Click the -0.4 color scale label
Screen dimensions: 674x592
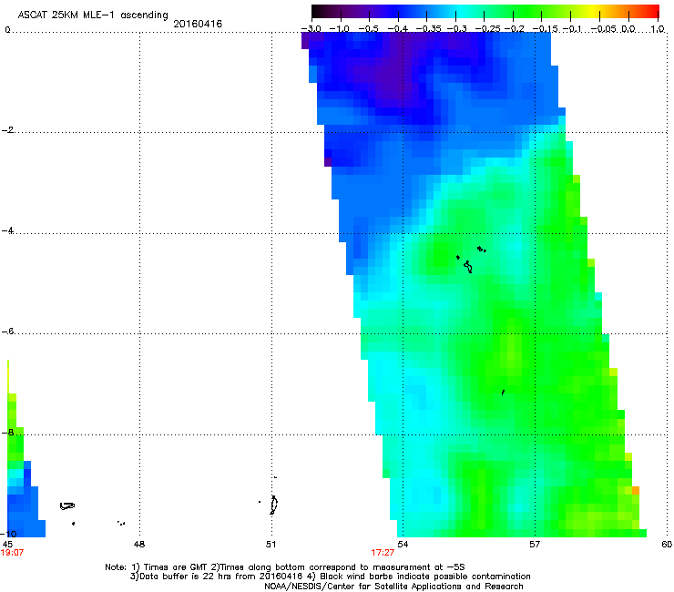click(x=398, y=29)
